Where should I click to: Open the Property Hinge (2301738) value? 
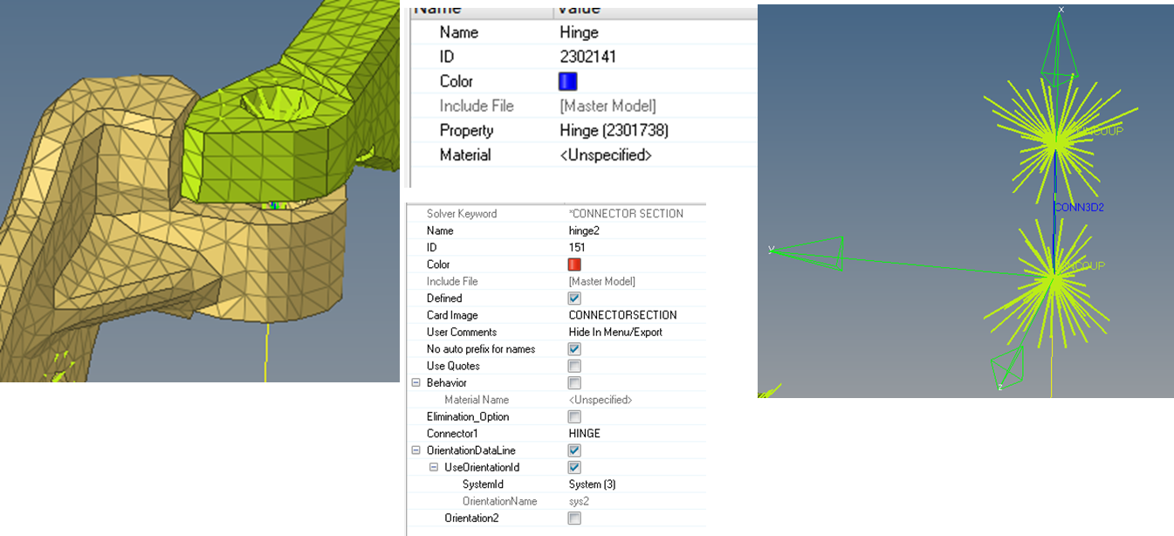tap(614, 130)
